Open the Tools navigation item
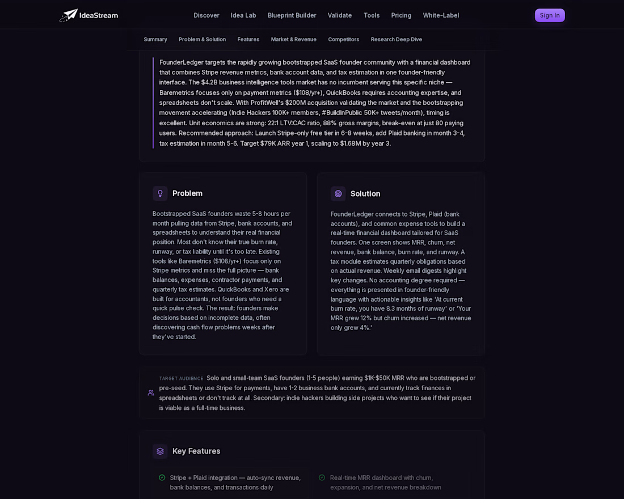 (372, 15)
